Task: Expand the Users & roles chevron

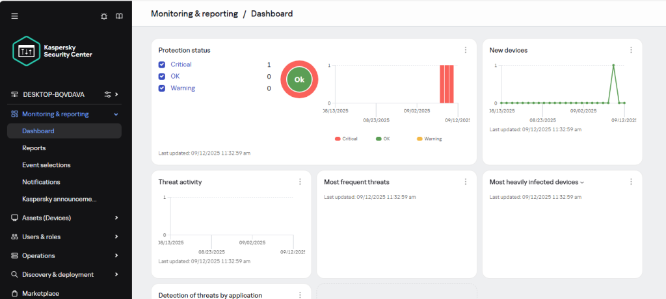Action: 116,237
